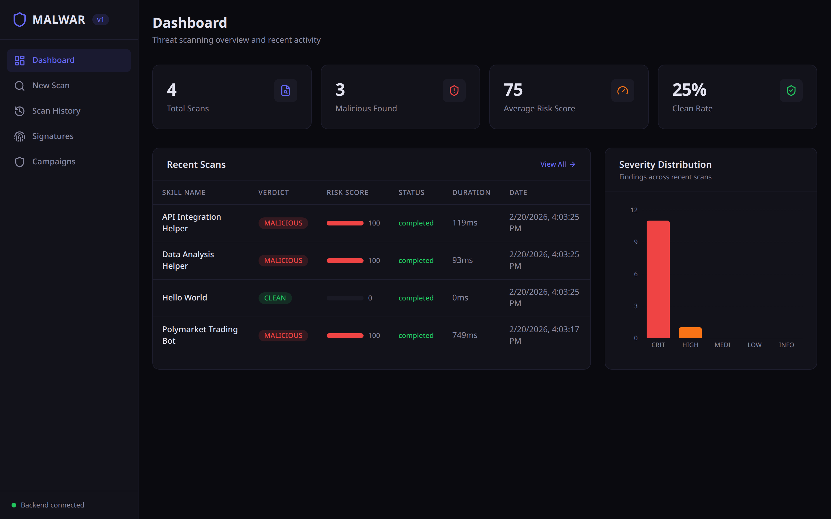
Task: Open the Campaigns section
Action: [54, 162]
